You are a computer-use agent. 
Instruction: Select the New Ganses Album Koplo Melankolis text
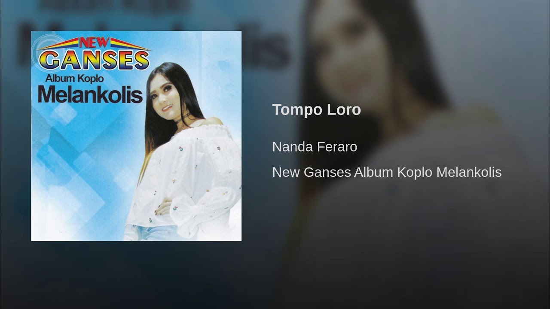point(387,173)
